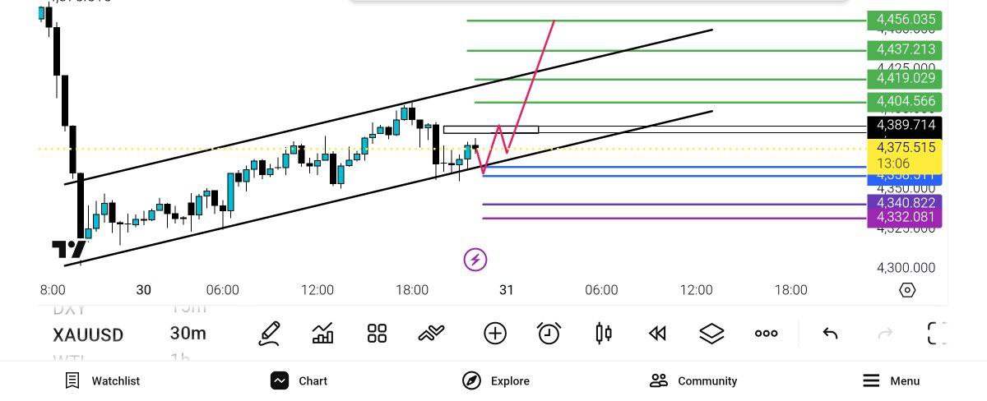Viewport: 987px width, 401px height.
Task: Open the XAUUSD symbol selector
Action: click(x=88, y=335)
